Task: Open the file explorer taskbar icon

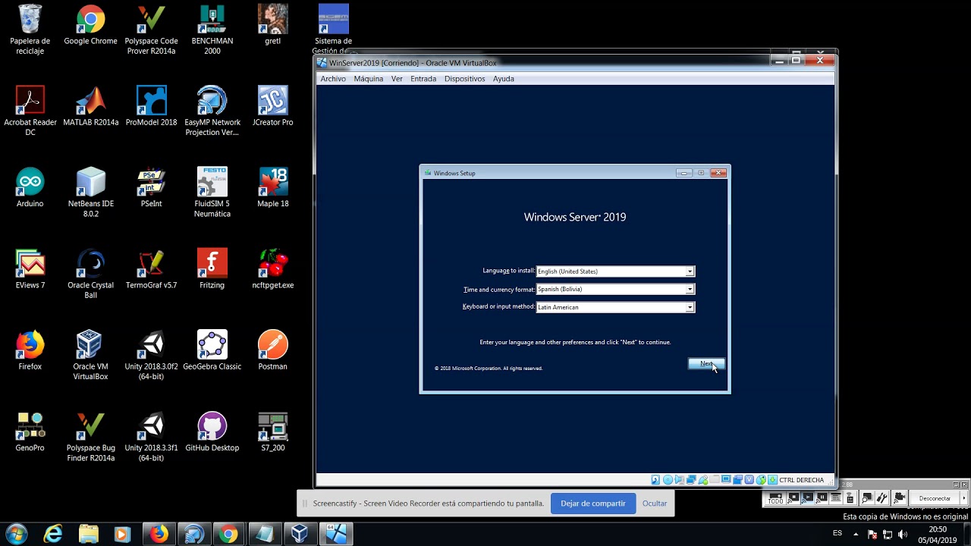Action: tap(88, 534)
